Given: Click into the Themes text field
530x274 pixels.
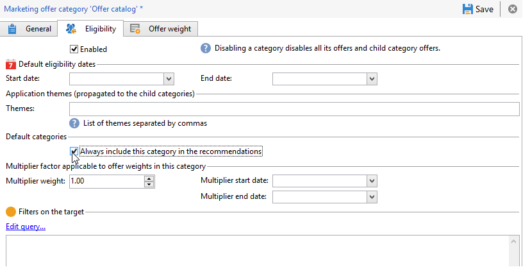Looking at the screenshot, I should [x=294, y=109].
